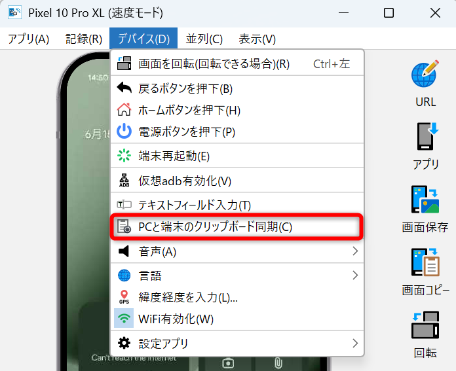Select 端末再起動(E) entry
The image size is (456, 371).
pos(237,156)
